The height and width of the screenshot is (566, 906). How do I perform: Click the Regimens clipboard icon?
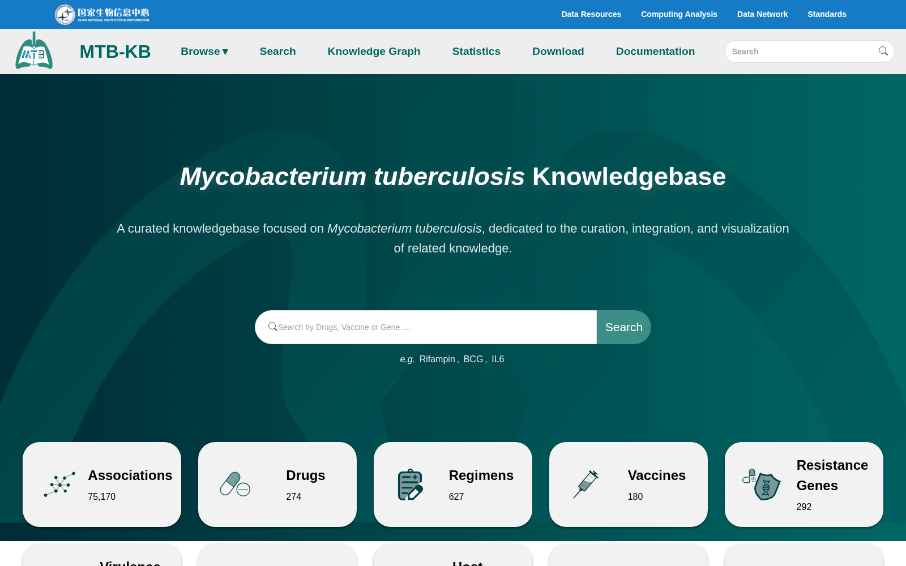(411, 484)
